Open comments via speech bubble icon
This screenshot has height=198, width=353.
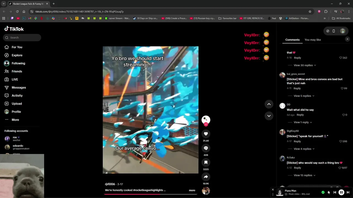coord(206,148)
